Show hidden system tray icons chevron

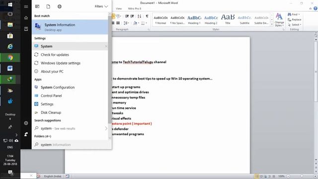pos(16,135)
